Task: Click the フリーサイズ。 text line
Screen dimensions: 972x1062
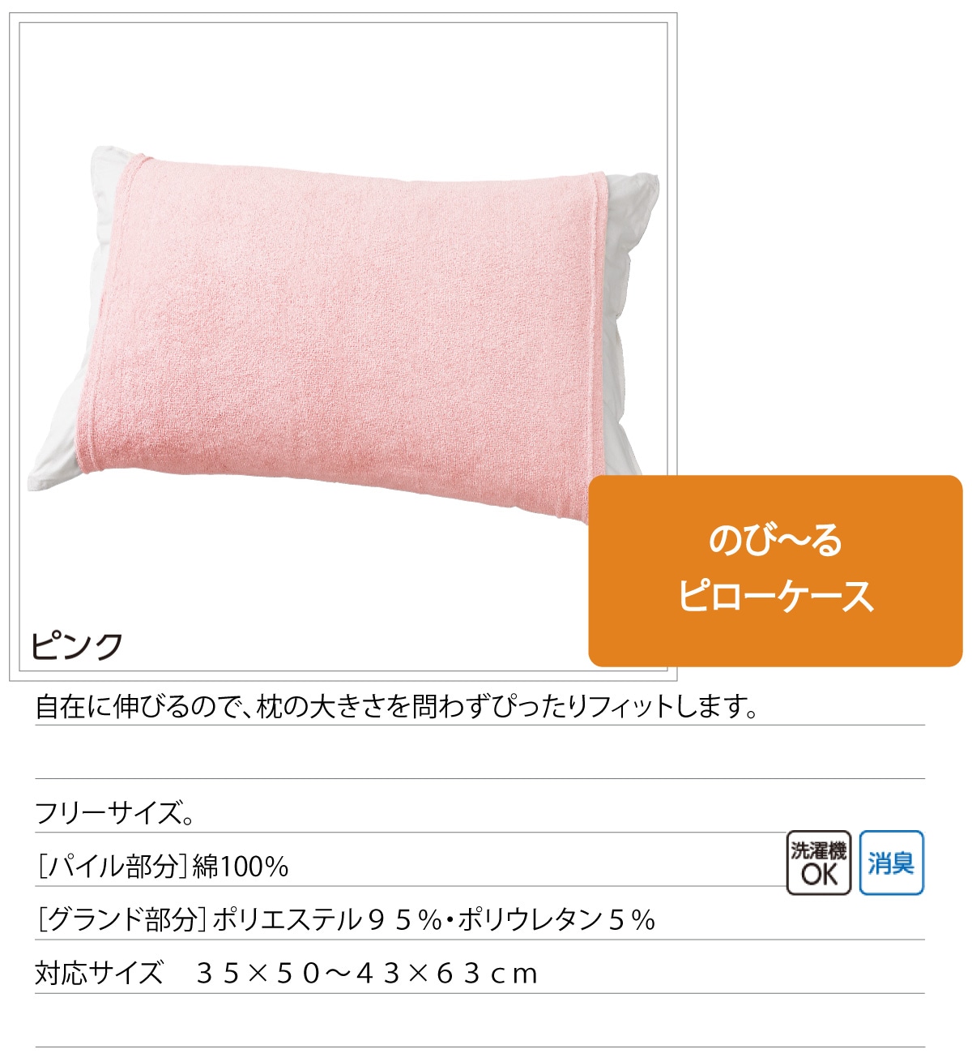Action: [114, 812]
